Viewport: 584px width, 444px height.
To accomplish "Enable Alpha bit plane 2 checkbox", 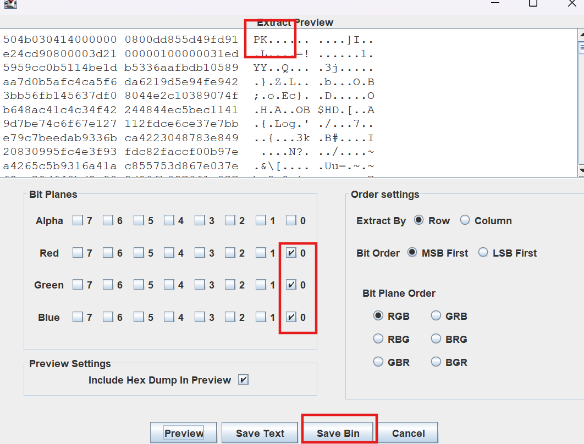I will coord(230,220).
